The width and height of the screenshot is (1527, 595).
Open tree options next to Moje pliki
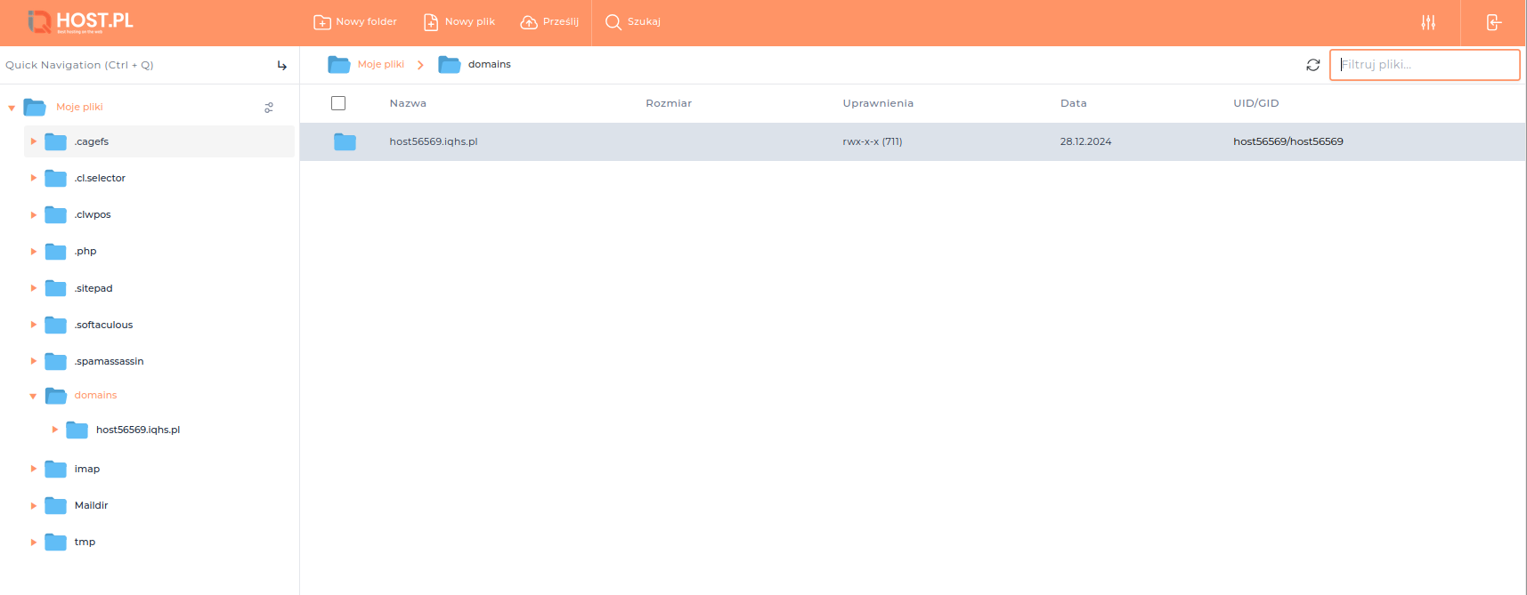click(269, 108)
